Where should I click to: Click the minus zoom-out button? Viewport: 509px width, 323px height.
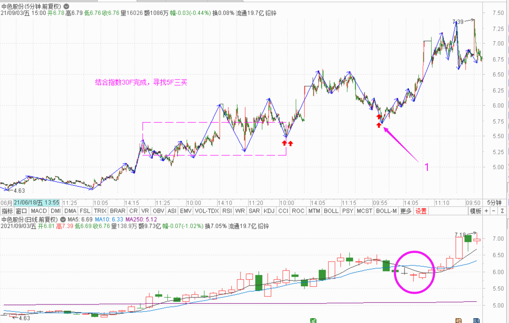494,211
